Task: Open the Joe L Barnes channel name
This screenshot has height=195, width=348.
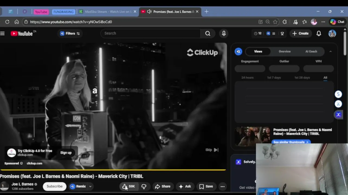Action: pos(22,184)
